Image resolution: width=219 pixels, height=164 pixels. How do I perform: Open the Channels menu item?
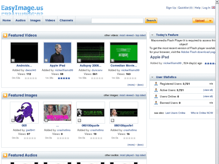coord(66,20)
